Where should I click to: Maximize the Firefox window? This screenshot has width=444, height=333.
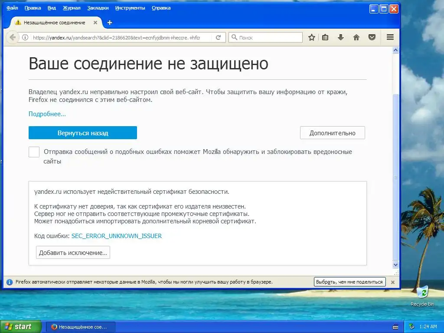pyautogui.click(x=384, y=9)
